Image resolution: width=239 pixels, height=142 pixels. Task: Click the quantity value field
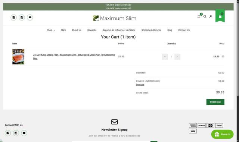tap(171, 57)
